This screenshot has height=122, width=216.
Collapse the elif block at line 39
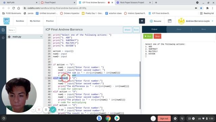click(x=52, y=91)
